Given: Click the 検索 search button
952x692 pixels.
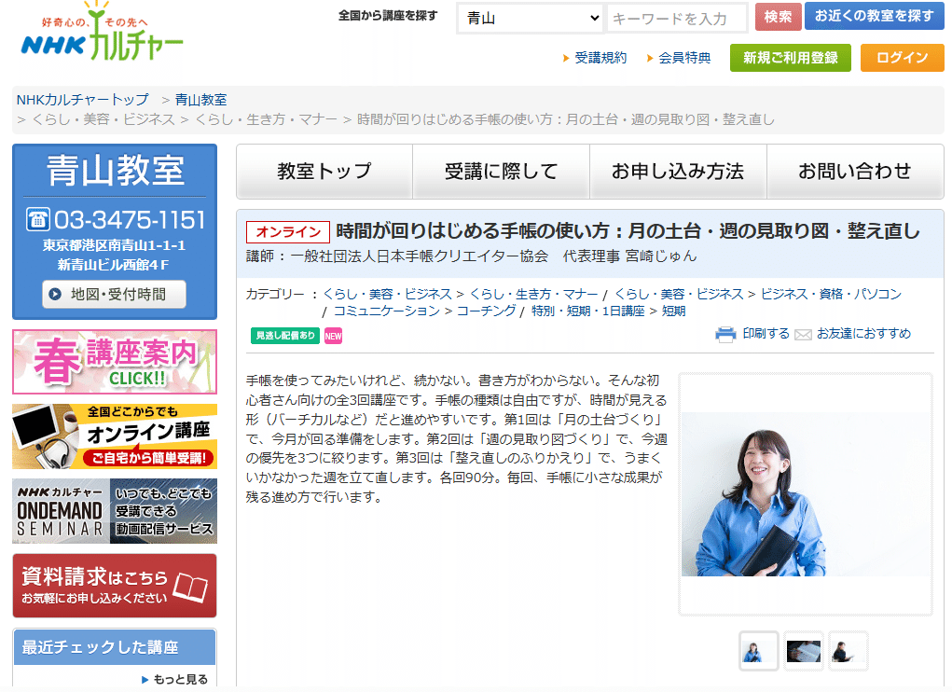Looking at the screenshot, I should [x=779, y=17].
